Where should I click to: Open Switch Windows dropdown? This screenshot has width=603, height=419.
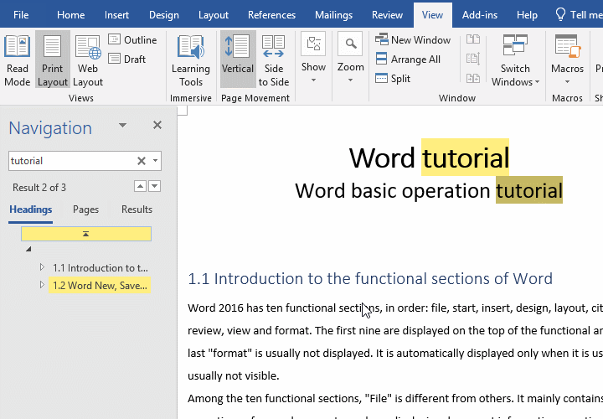pyautogui.click(x=515, y=59)
